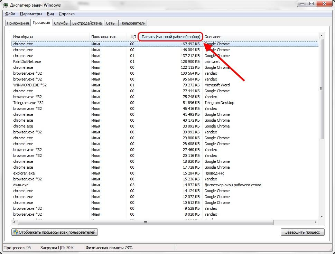Viewport: 335px width, 254px height.
Task: Select the Процессы tab
Action: 41,23
